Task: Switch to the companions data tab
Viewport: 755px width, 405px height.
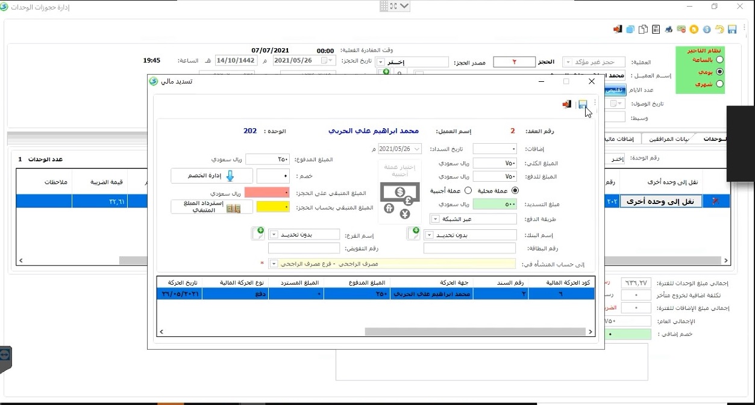Action: pyautogui.click(x=666, y=139)
